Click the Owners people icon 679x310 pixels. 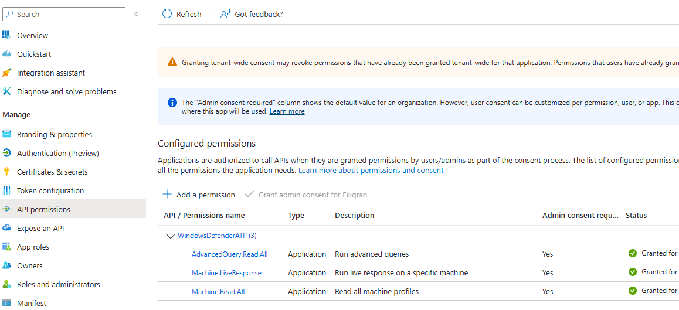pyautogui.click(x=6, y=265)
